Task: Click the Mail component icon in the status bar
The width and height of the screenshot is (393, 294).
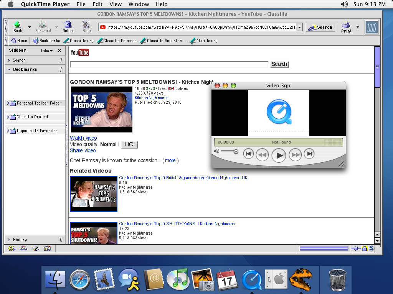Action: pyautogui.click(x=24, y=248)
